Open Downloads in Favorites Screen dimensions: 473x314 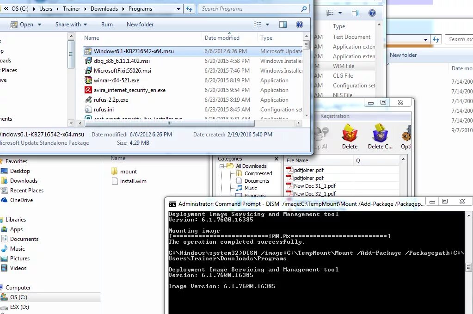pos(24,181)
